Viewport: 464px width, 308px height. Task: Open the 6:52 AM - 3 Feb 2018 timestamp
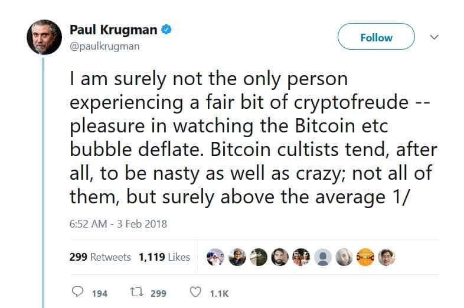[118, 224]
